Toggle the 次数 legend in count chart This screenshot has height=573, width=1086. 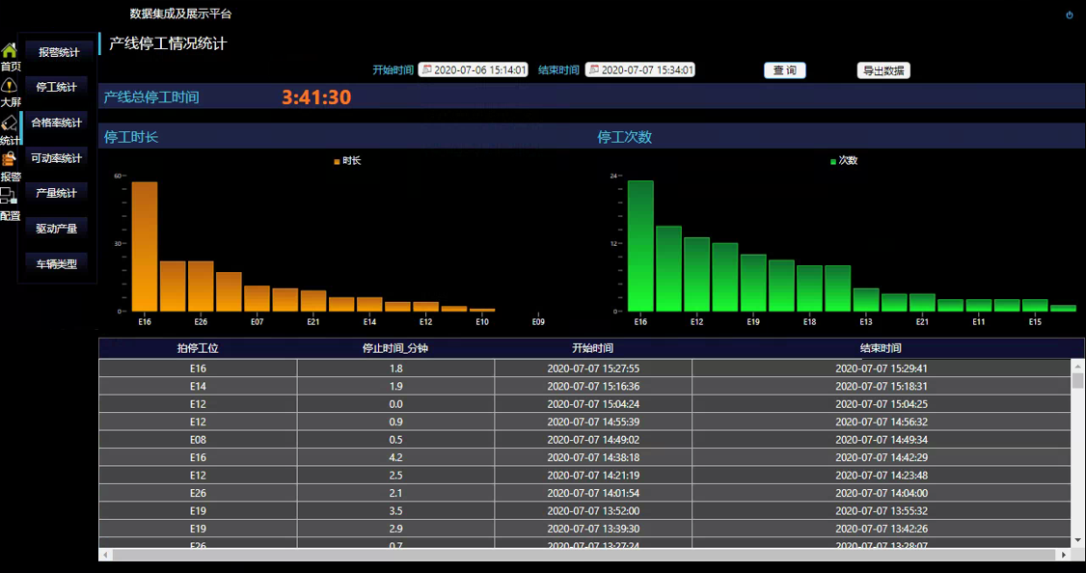click(x=843, y=161)
